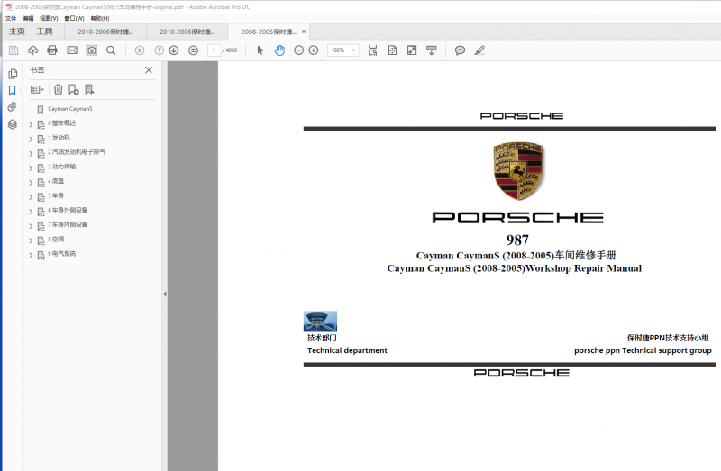Image resolution: width=721 pixels, height=471 pixels.
Task: Close the 2008-2005保时捷 document tab
Action: click(304, 32)
